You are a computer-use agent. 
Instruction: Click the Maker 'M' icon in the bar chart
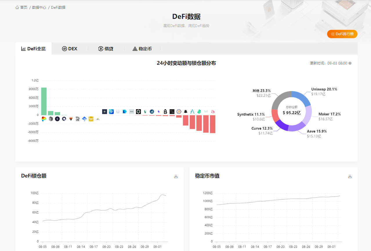(205, 111)
